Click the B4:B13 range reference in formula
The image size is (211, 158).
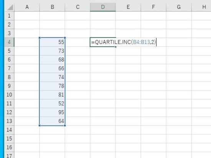click(x=141, y=42)
